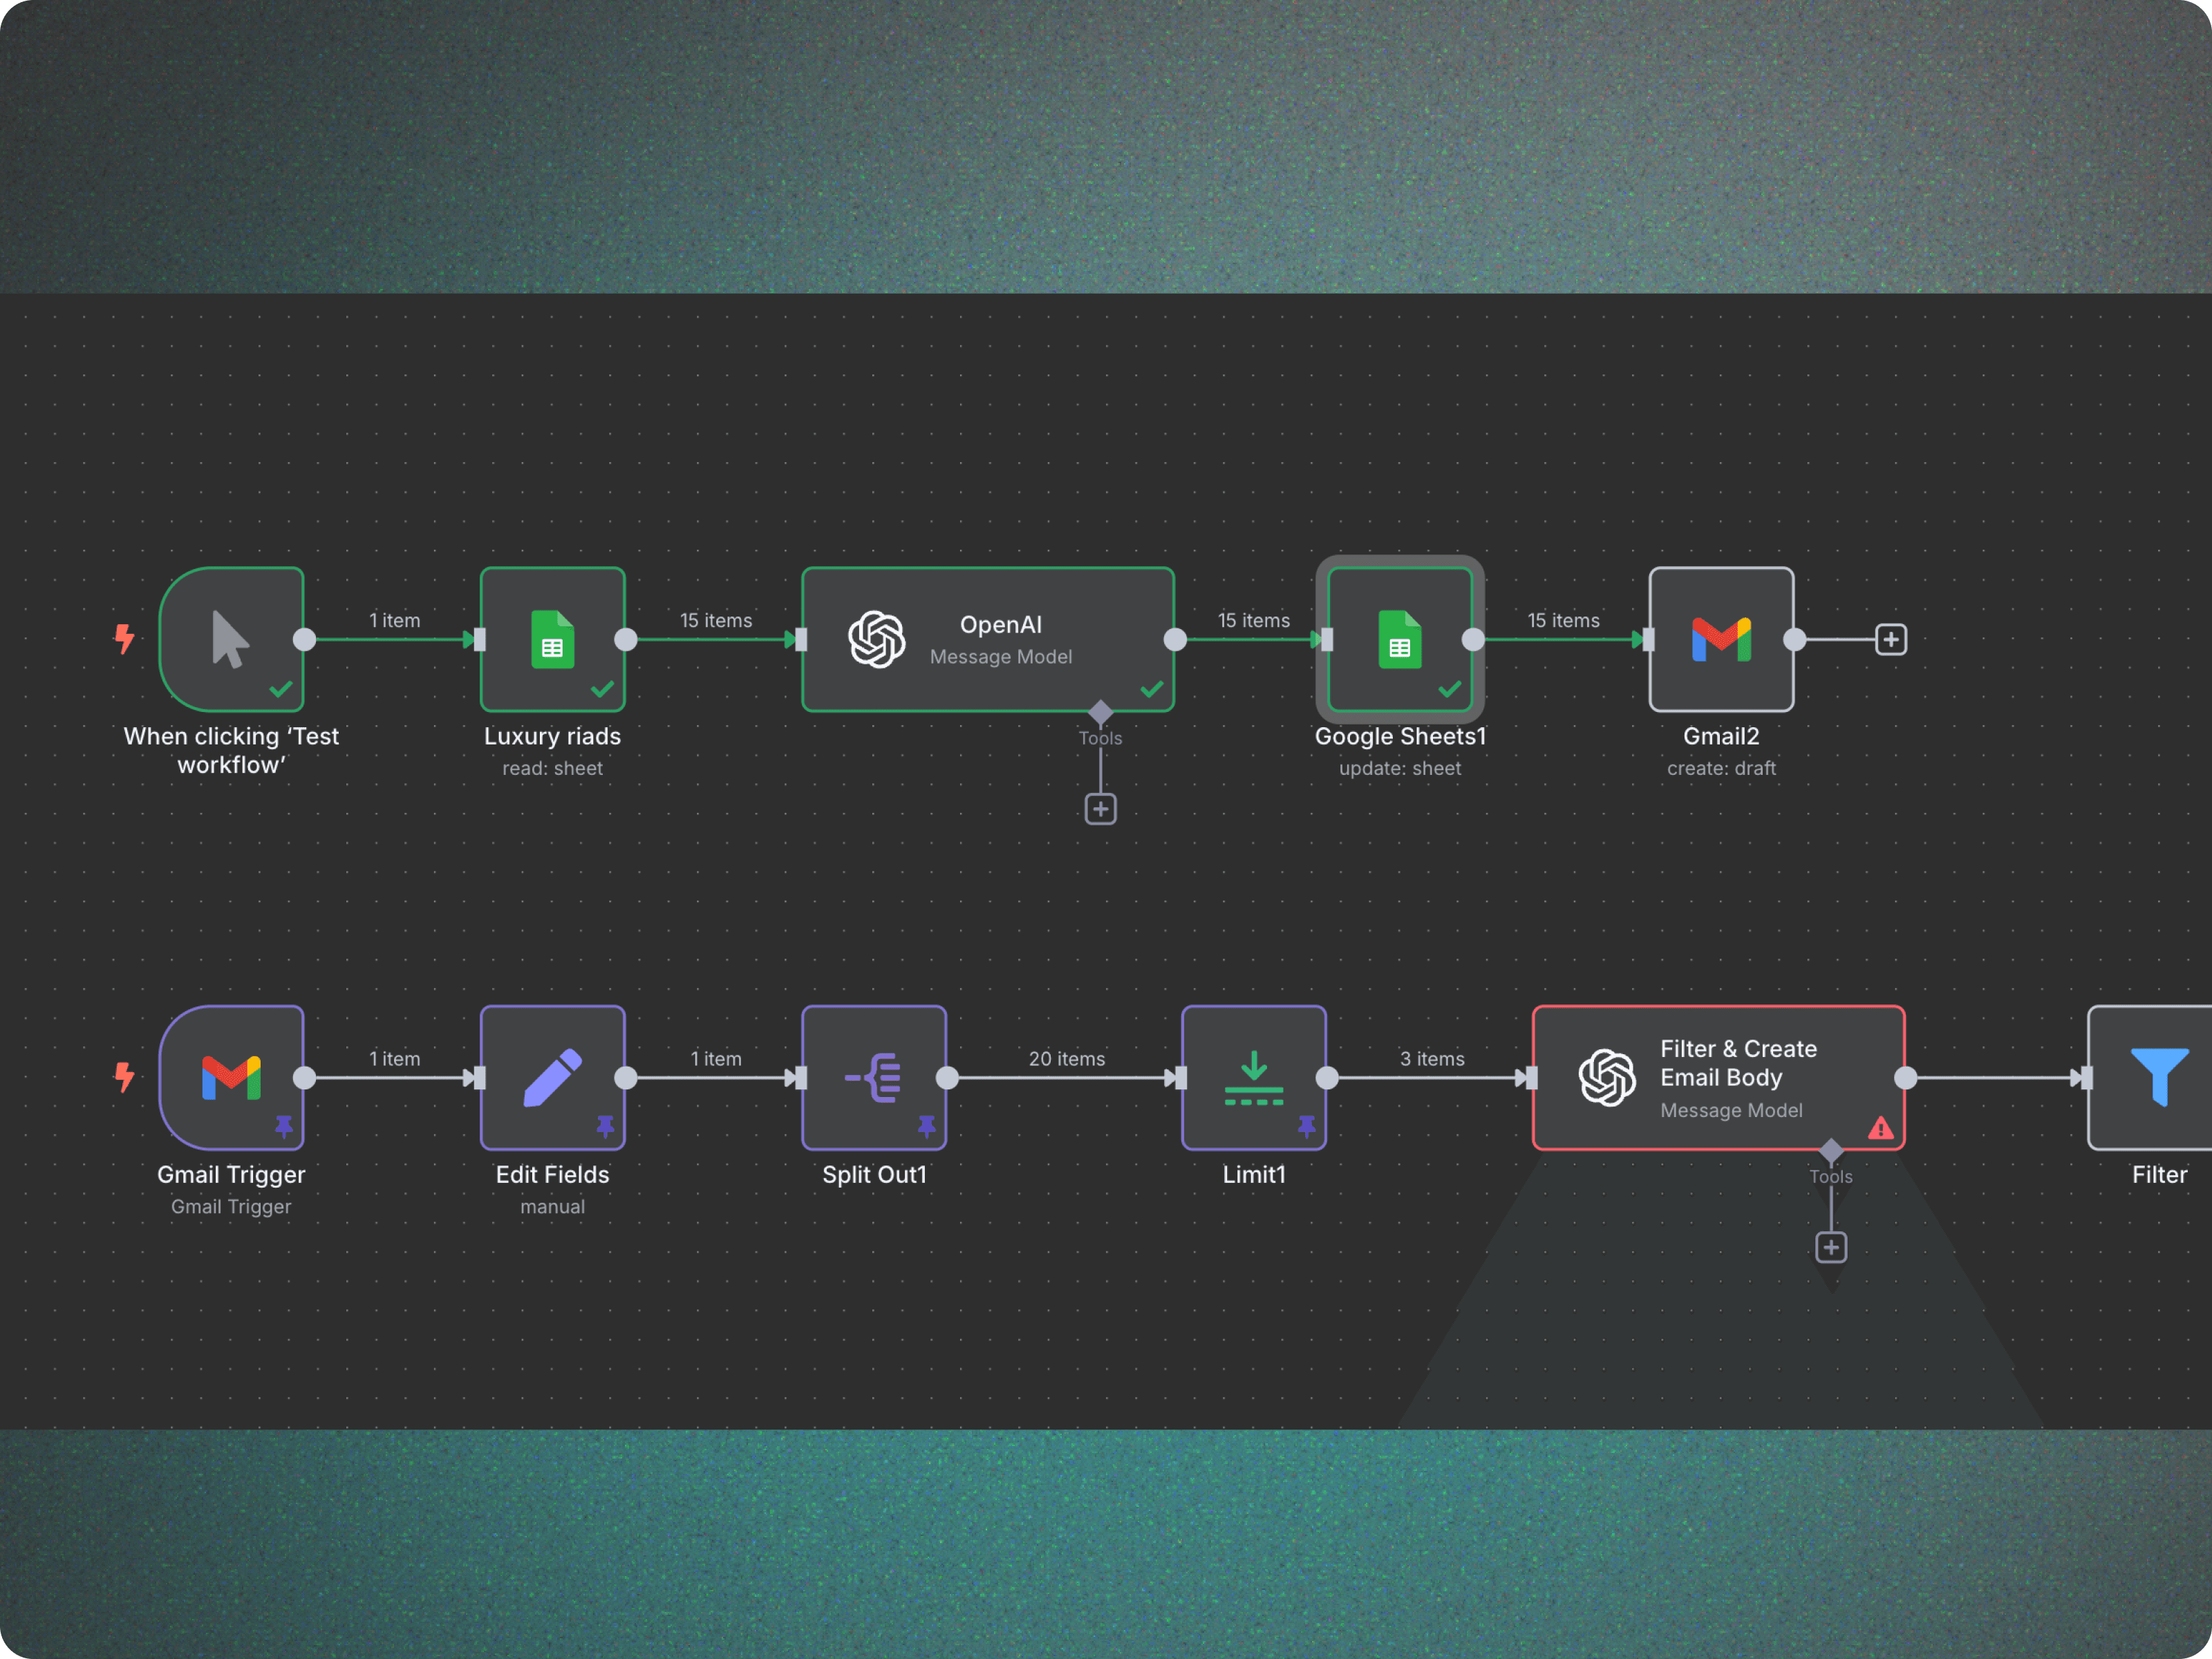Add a tool to the OpenAI node
Viewport: 2212px width, 1659px height.
(1101, 809)
